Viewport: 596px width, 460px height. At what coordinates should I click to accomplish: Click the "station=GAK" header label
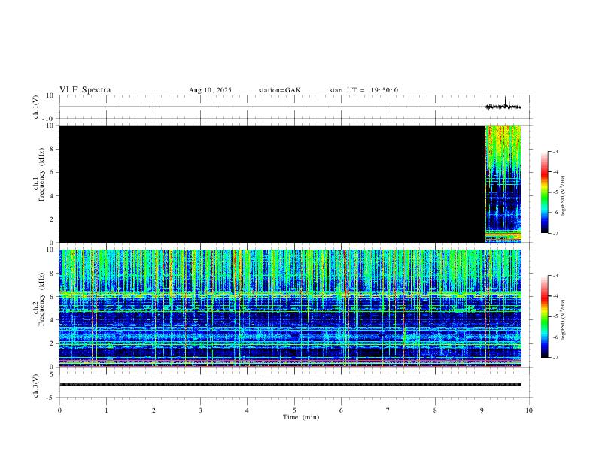279,90
